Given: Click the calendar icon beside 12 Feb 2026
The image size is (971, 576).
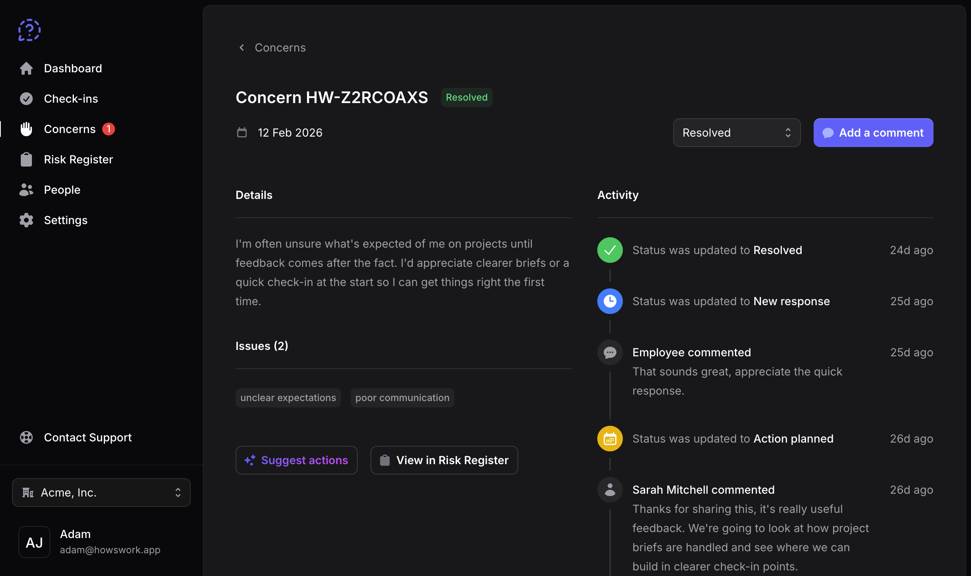Looking at the screenshot, I should (x=242, y=132).
